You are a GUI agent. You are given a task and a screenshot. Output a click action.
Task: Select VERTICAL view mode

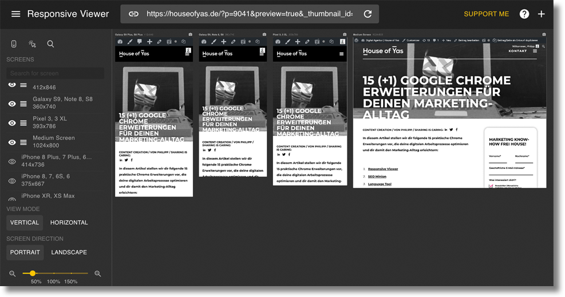click(25, 223)
